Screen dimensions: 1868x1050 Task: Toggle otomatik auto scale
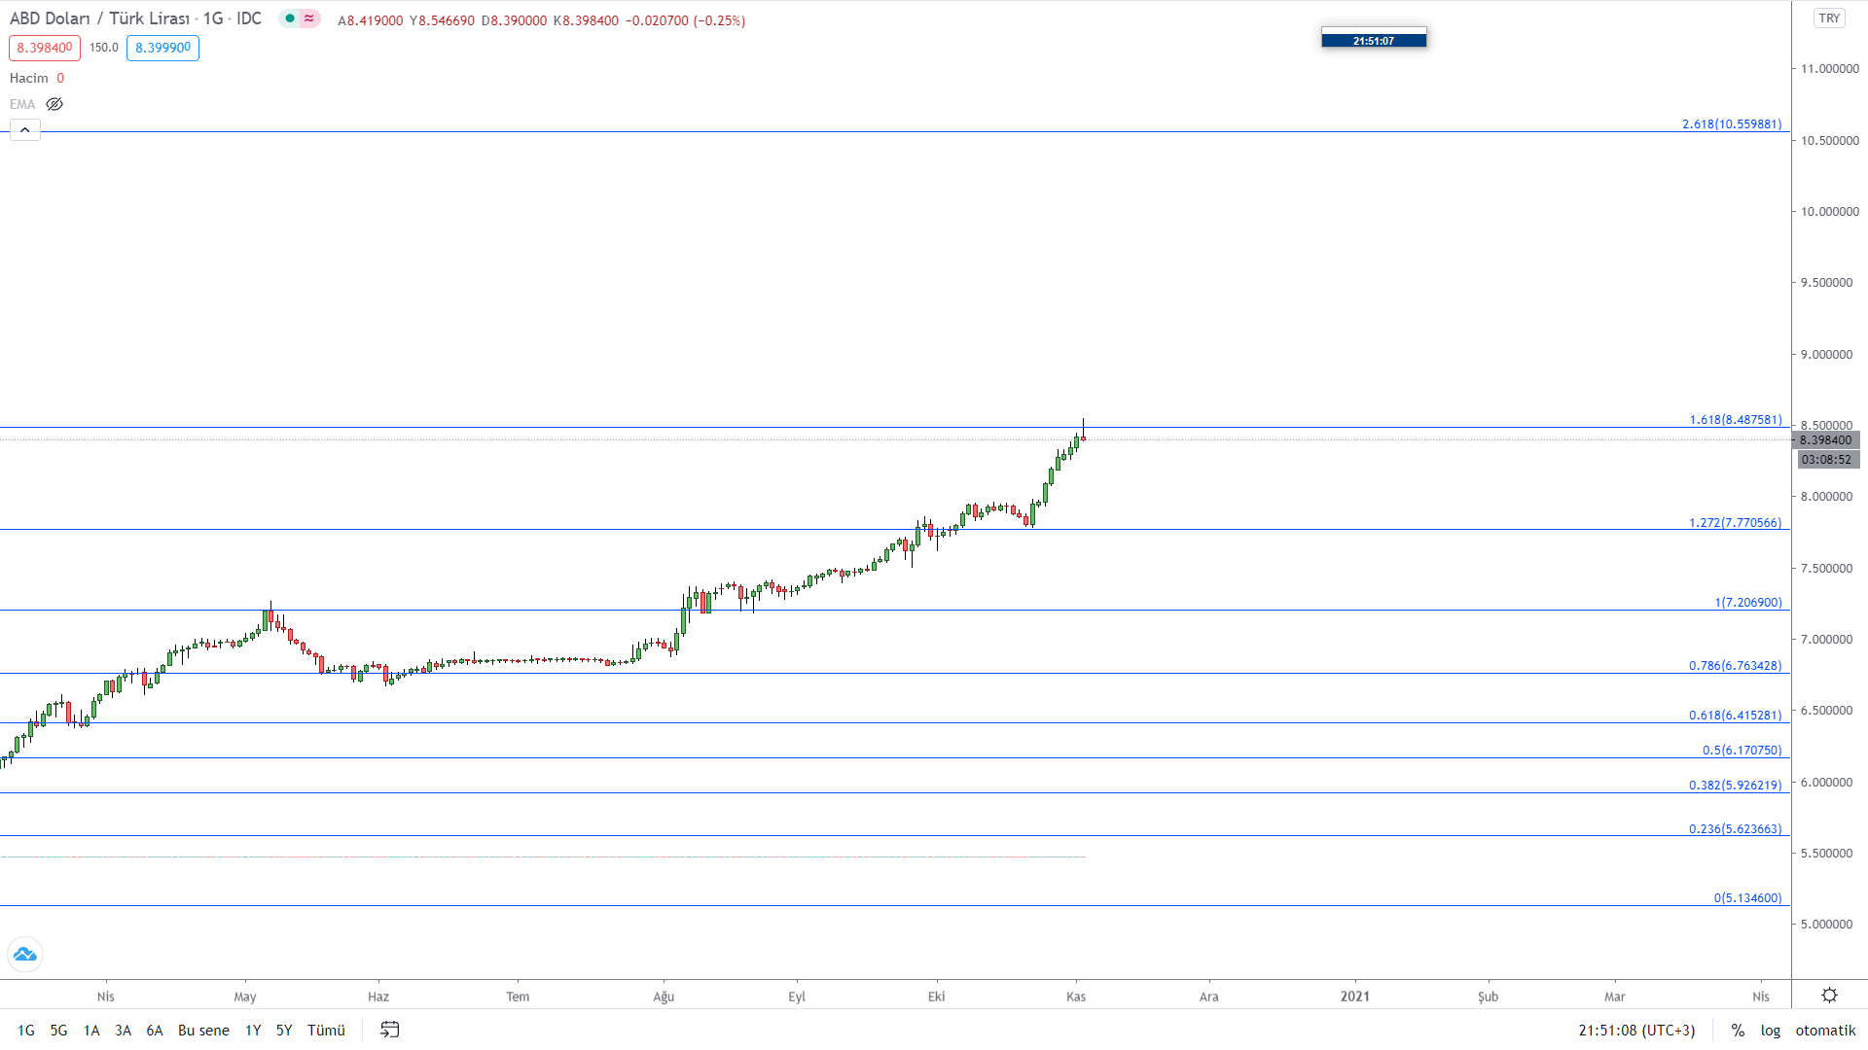1825,1031
